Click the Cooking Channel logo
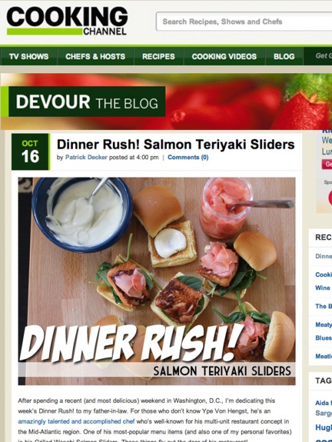Viewport: 332px width, 442px height. click(x=67, y=21)
